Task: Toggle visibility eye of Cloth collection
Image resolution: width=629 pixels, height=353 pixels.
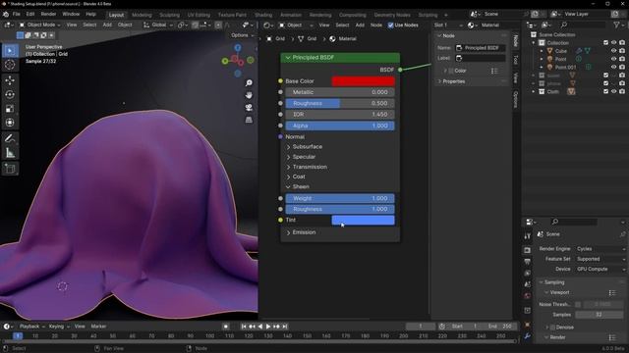Action: (x=613, y=91)
